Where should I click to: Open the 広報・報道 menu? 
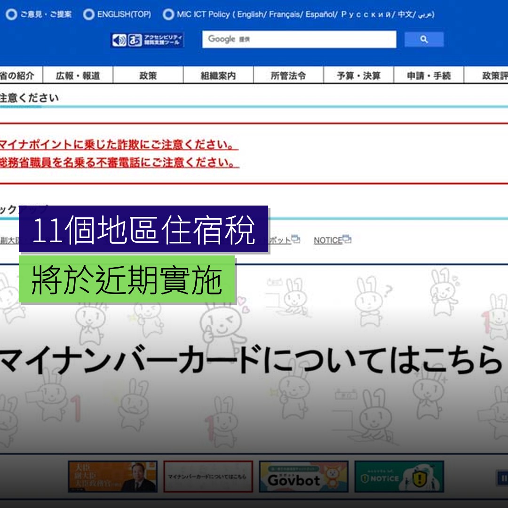pyautogui.click(x=78, y=76)
